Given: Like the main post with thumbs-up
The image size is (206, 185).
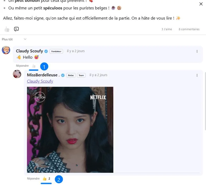Looking at the screenshot, I should (x=7, y=29).
